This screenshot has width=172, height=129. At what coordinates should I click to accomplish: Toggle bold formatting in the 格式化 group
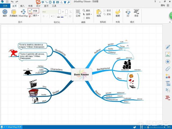(44, 16)
